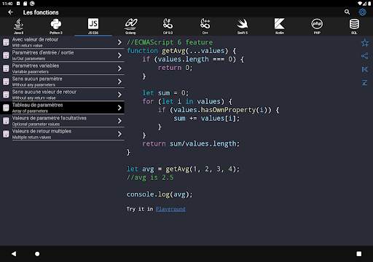Select 'Tableau de paramètres' list entry
373x262 pixels.
click(62, 108)
